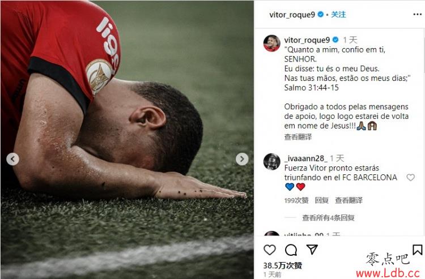Image resolution: width=425 pixels, height=279 pixels.
Task: Open _ivaaann28_ commenter avatar
Action: [271, 161]
